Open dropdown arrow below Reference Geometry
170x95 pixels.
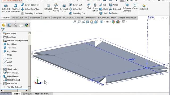127,14
